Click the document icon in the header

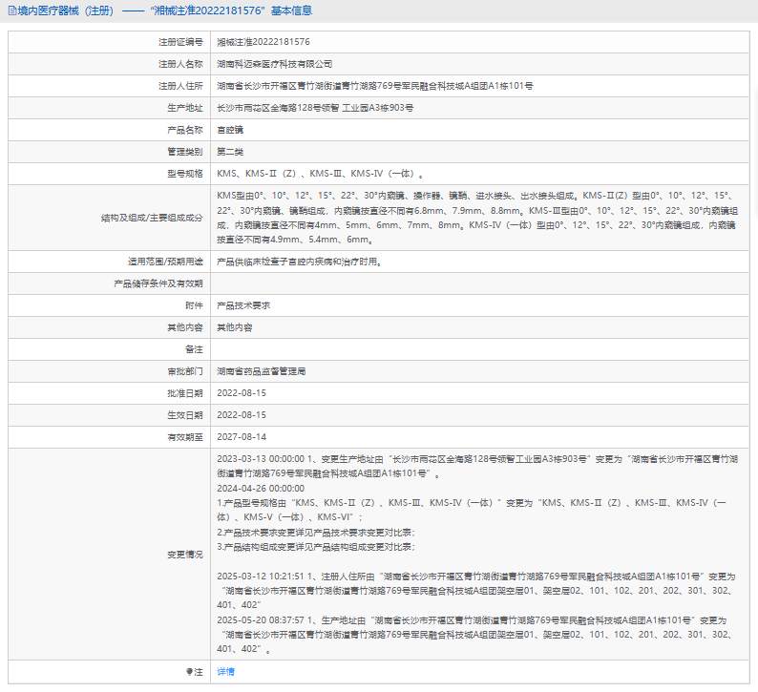[12, 10]
